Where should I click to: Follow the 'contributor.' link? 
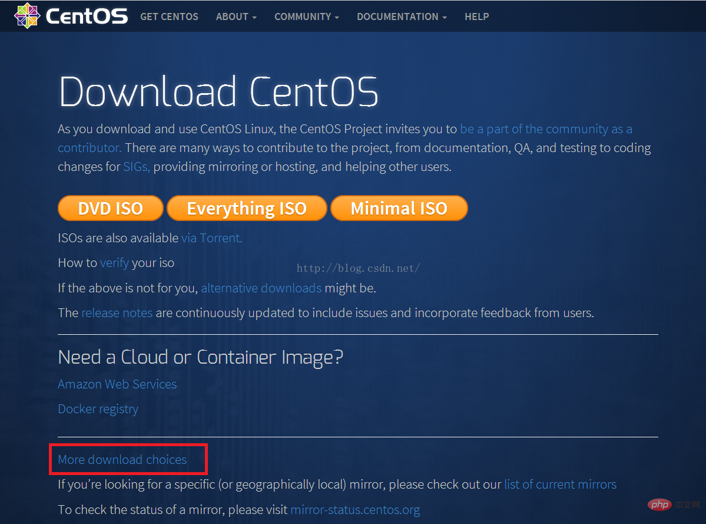pos(90,148)
